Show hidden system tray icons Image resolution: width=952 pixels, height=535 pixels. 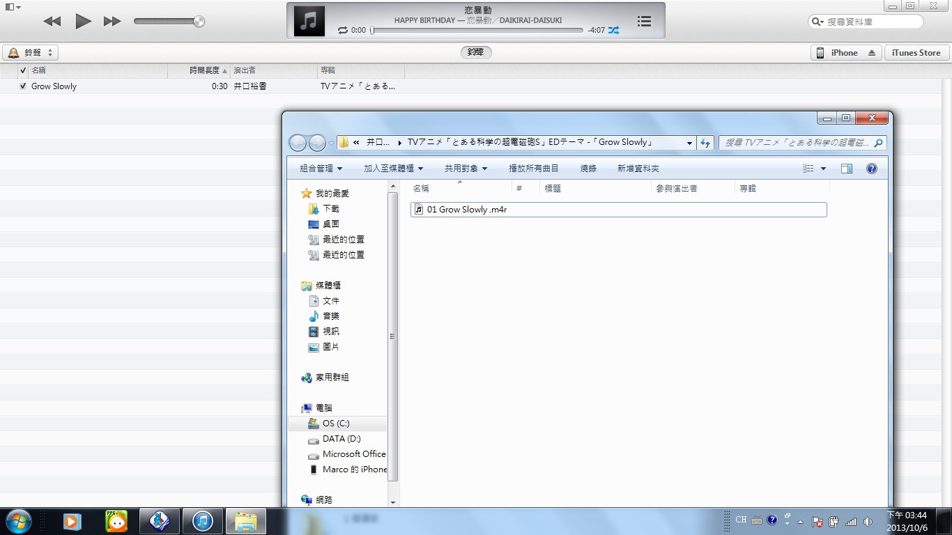pos(800,521)
